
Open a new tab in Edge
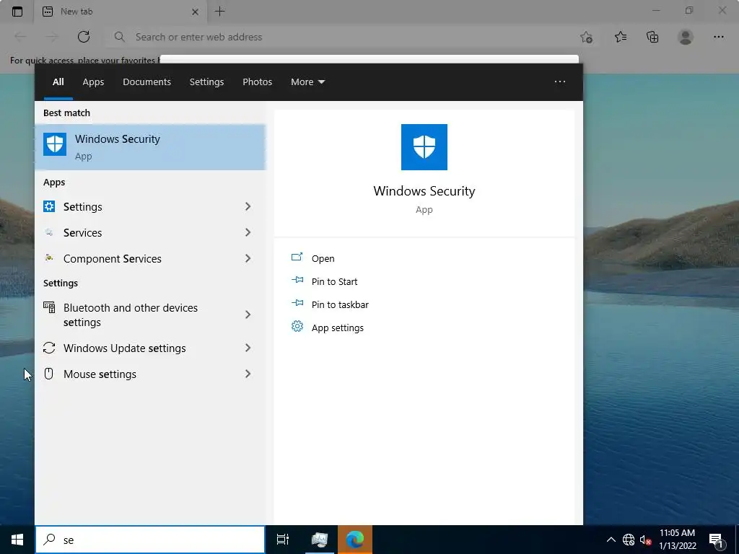tap(220, 12)
